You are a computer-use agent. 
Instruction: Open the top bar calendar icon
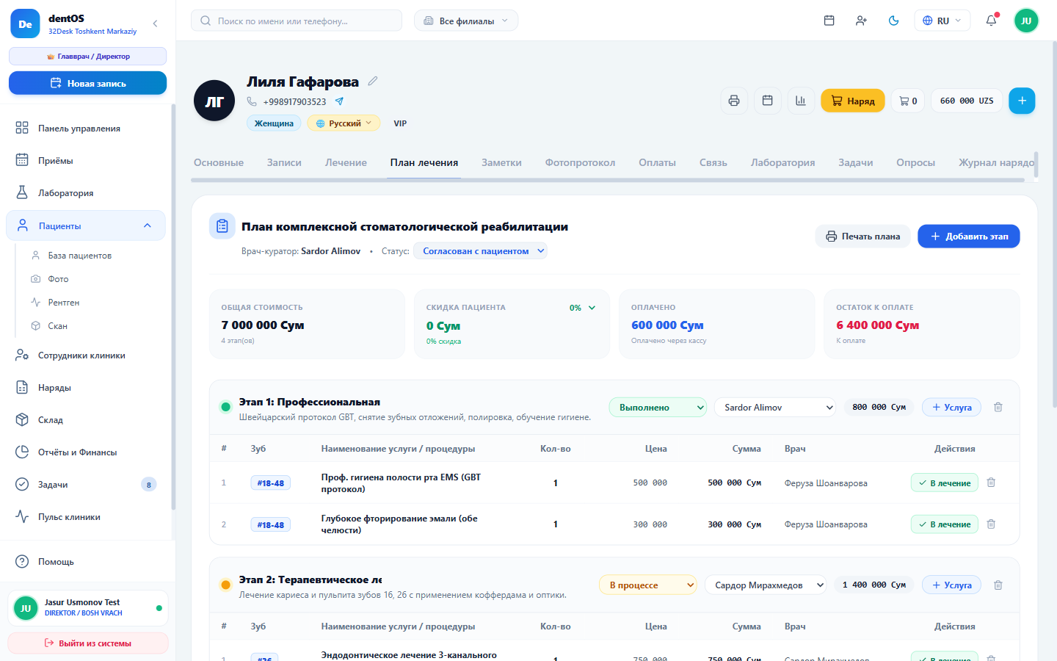click(829, 21)
